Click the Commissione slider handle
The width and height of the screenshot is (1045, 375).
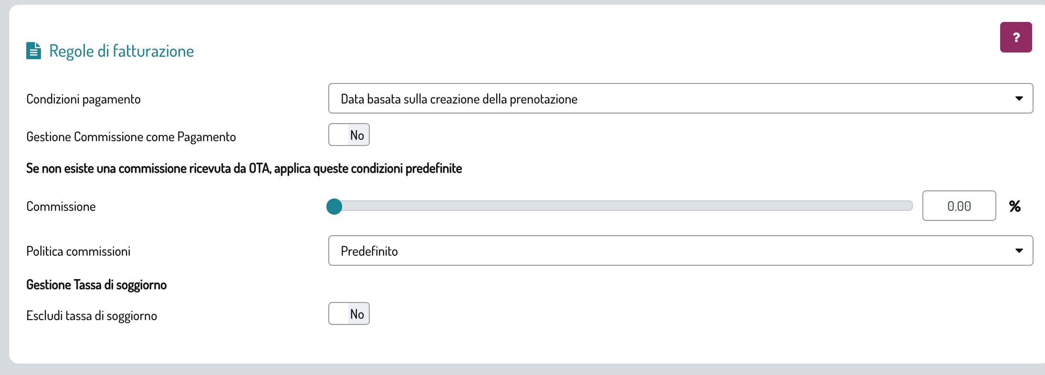[x=334, y=206]
